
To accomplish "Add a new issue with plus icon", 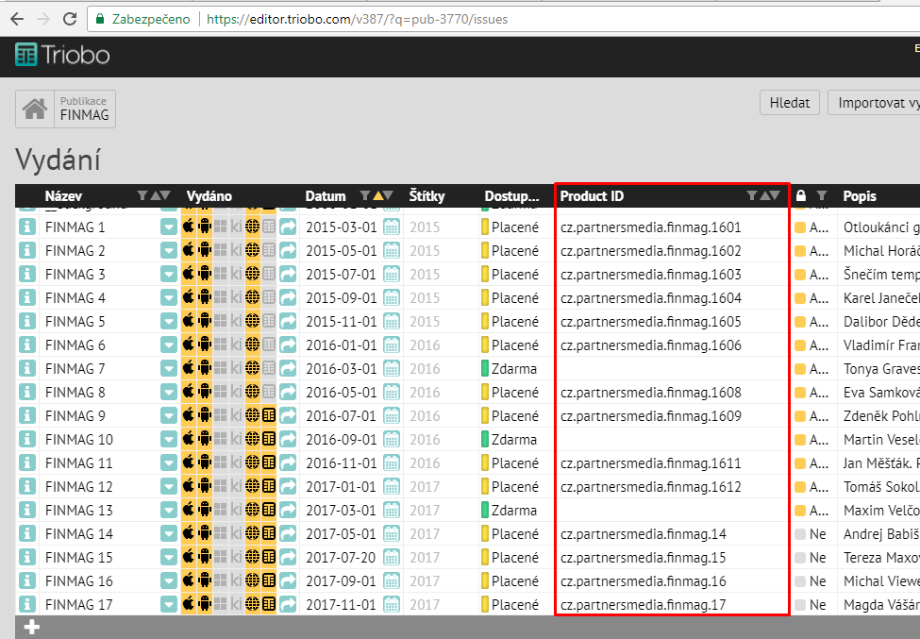I will [x=32, y=628].
